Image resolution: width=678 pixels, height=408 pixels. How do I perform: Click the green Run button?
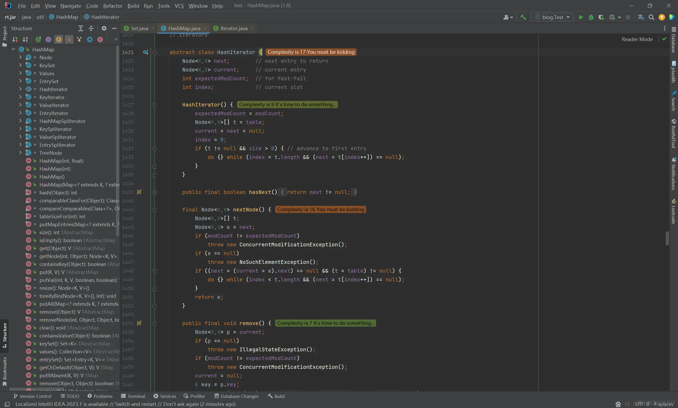tap(581, 17)
